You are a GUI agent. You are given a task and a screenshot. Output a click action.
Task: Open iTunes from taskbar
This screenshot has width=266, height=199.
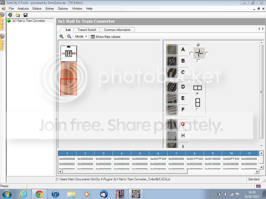[55, 194]
